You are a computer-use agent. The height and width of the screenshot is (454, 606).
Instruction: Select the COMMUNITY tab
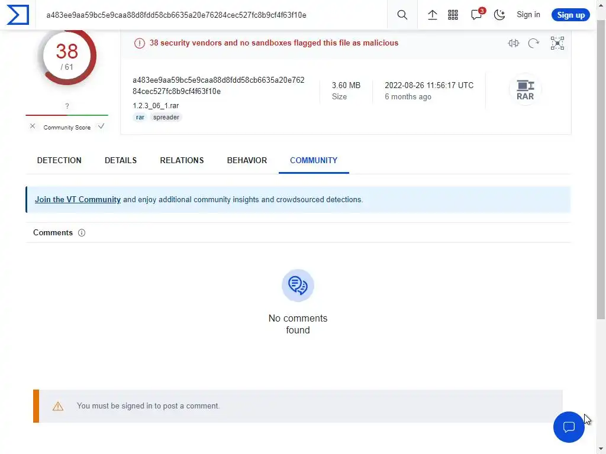(x=314, y=160)
